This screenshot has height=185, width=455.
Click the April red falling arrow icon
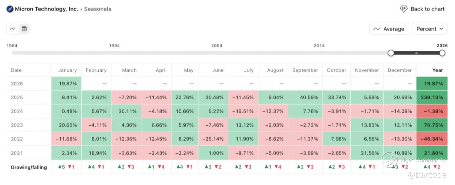(159, 167)
